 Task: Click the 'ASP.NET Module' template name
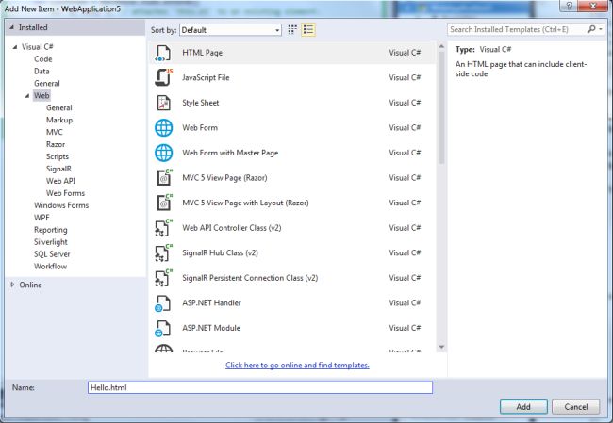click(211, 328)
